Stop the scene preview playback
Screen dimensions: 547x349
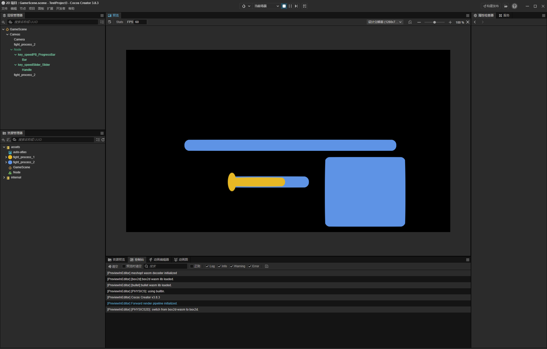point(284,6)
